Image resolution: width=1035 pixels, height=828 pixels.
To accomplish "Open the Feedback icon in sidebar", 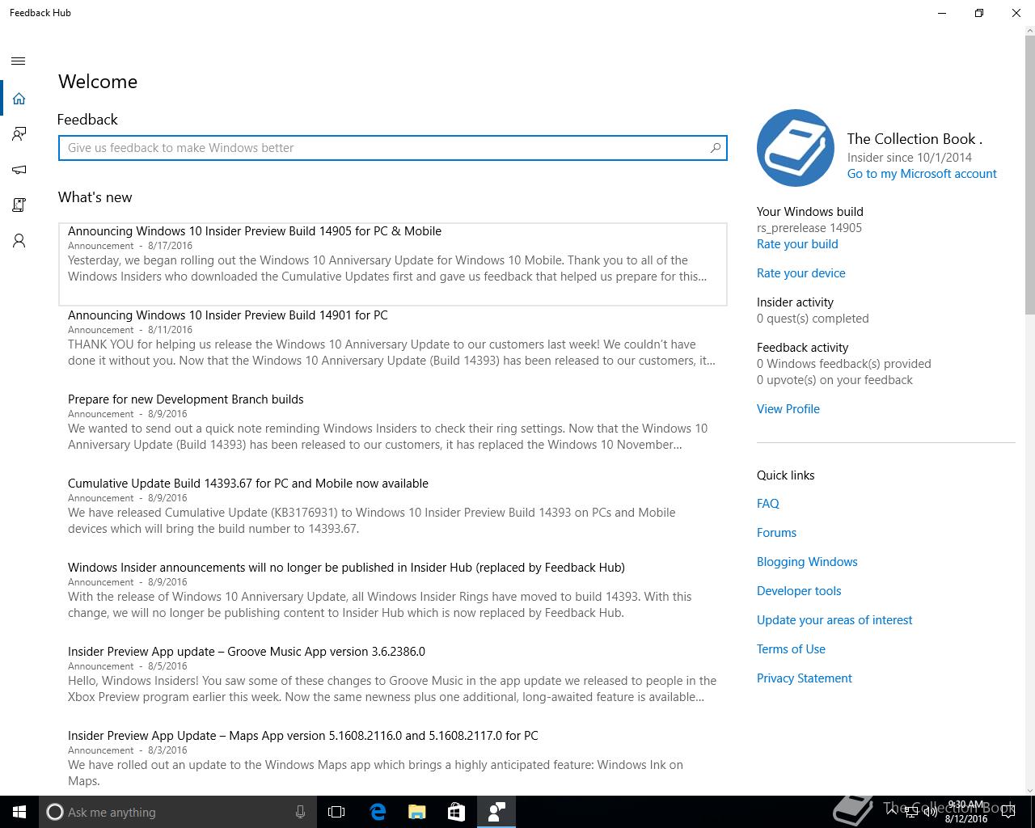I will [19, 134].
